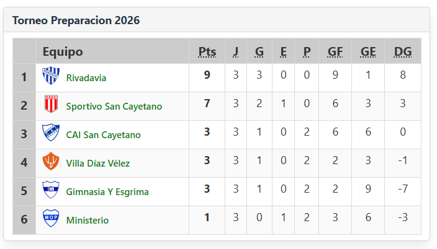Open the Gimnasia Y Esgrima link
The width and height of the screenshot is (437, 249).
(107, 192)
